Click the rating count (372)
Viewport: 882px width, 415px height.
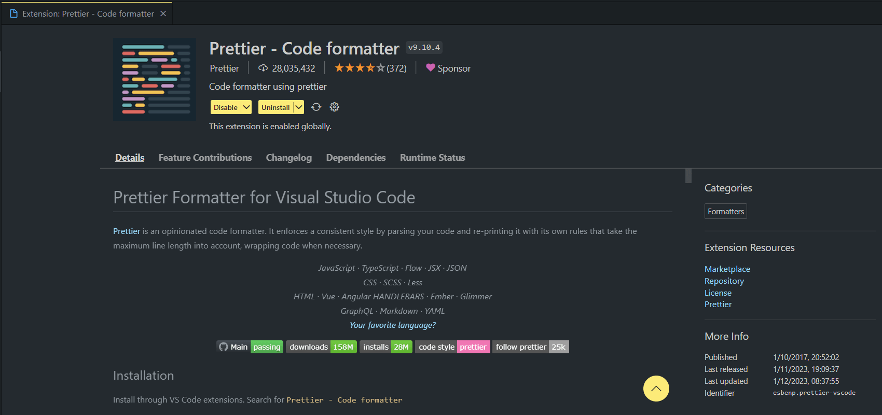[x=397, y=68]
